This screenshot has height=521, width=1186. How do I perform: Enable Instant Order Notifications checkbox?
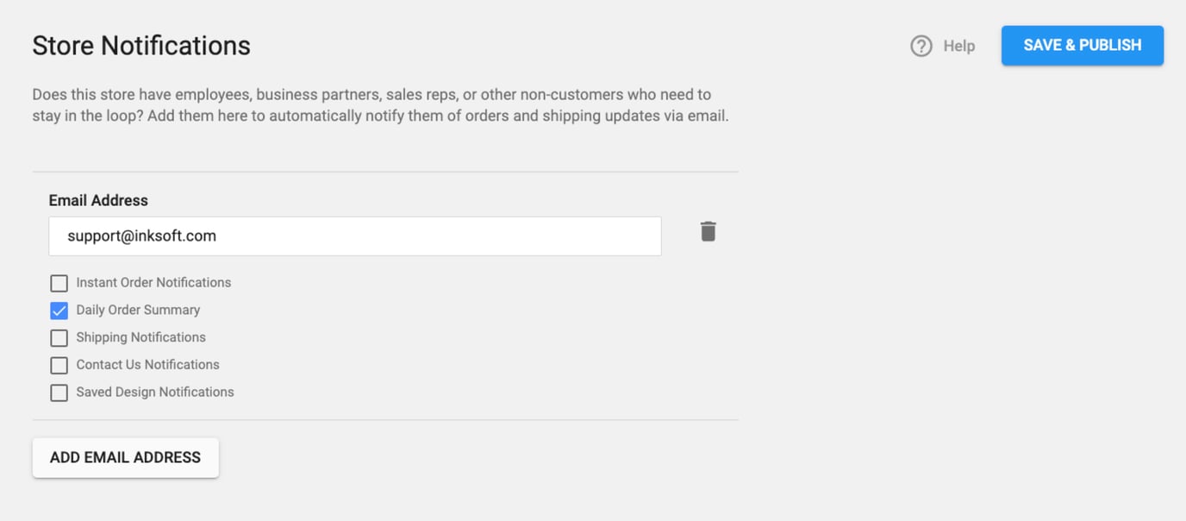(59, 283)
